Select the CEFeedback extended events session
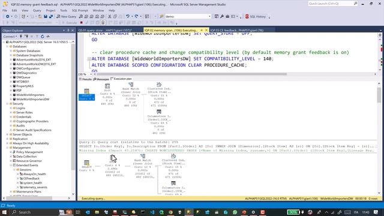This screenshot has height=216, width=384. point(31,179)
